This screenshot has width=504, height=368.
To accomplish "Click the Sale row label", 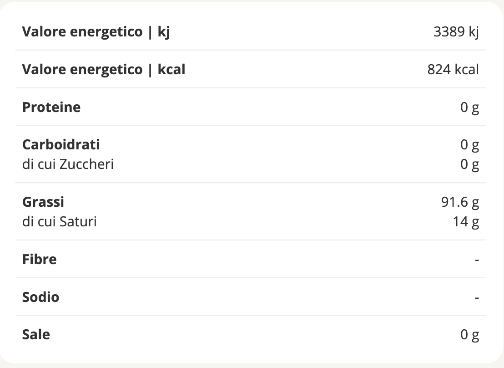I will (36, 335).
